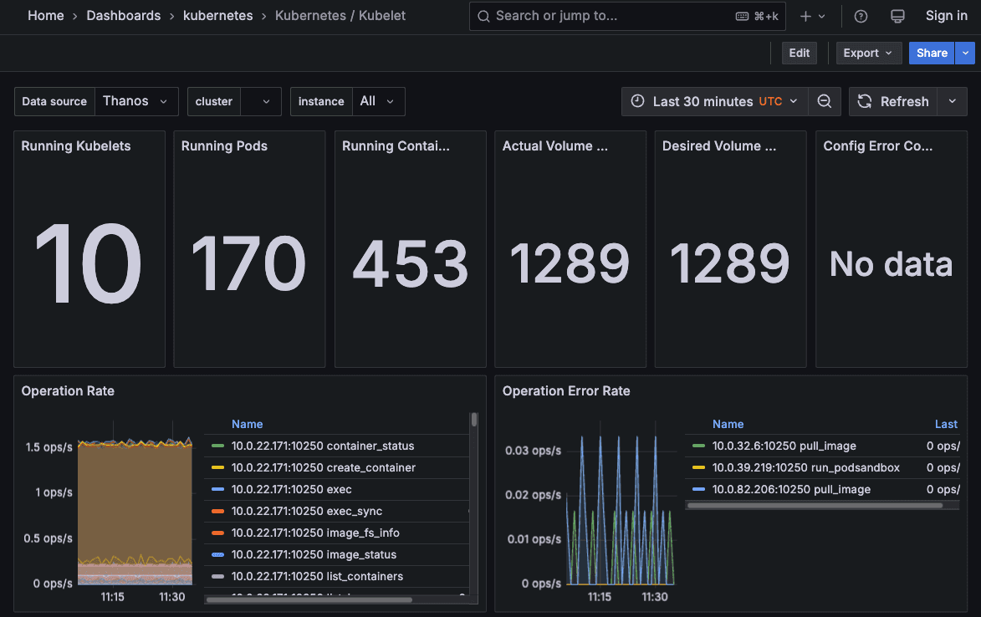Toggle image_status series in legend
Image resolution: width=981 pixels, height=617 pixels.
(314, 554)
